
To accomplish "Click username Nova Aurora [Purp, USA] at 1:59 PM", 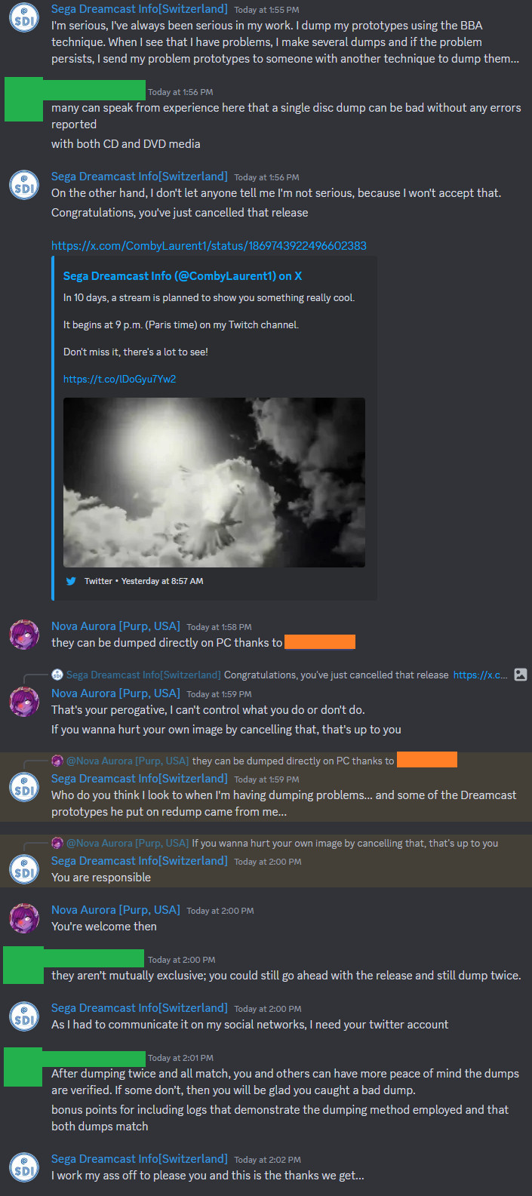I will click(x=115, y=693).
